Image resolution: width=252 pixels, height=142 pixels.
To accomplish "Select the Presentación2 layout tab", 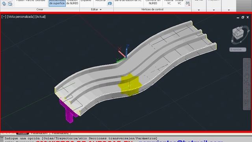I will (x=60, y=133).
